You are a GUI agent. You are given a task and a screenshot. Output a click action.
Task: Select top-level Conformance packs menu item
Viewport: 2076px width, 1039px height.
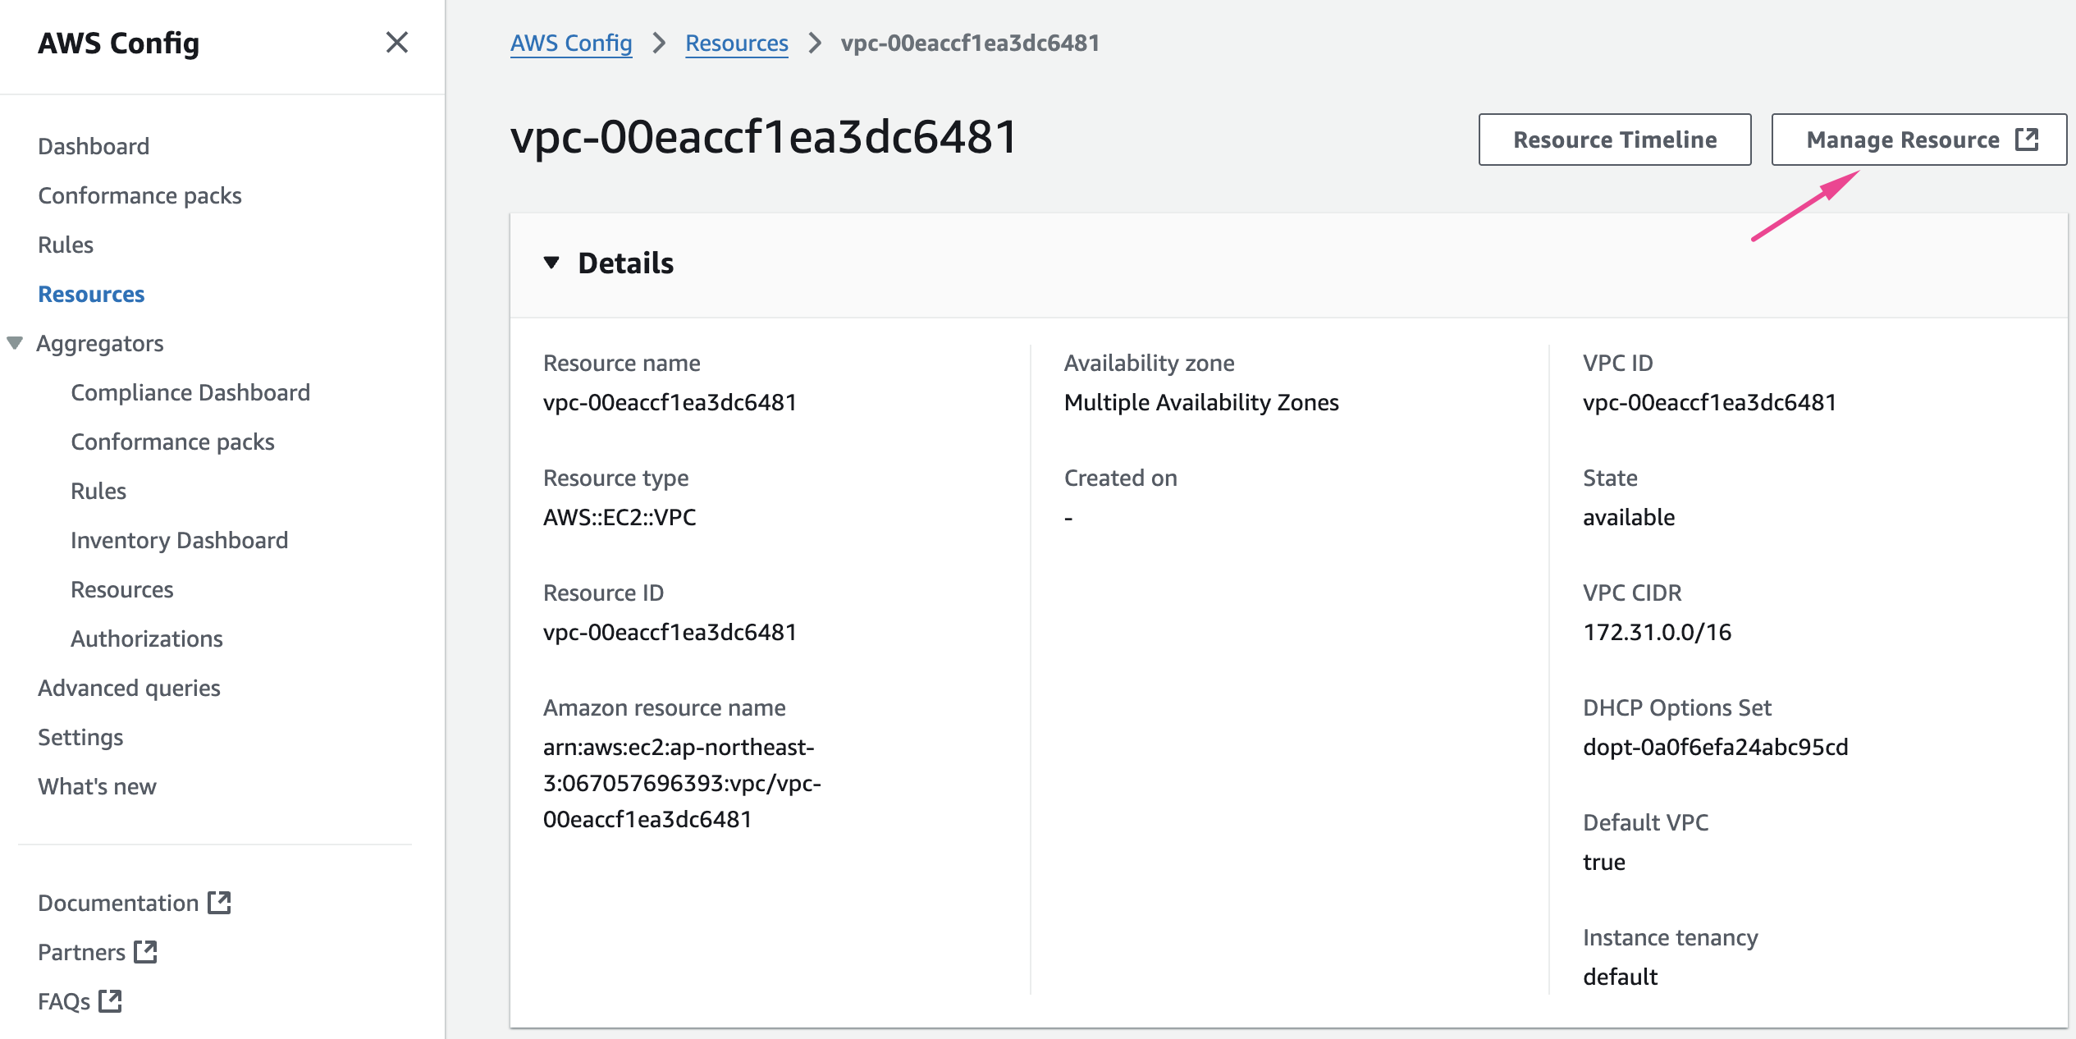139,195
